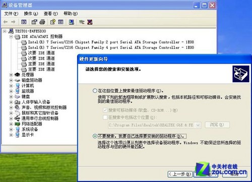Minimize the 设备管理器 window

(196, 6)
